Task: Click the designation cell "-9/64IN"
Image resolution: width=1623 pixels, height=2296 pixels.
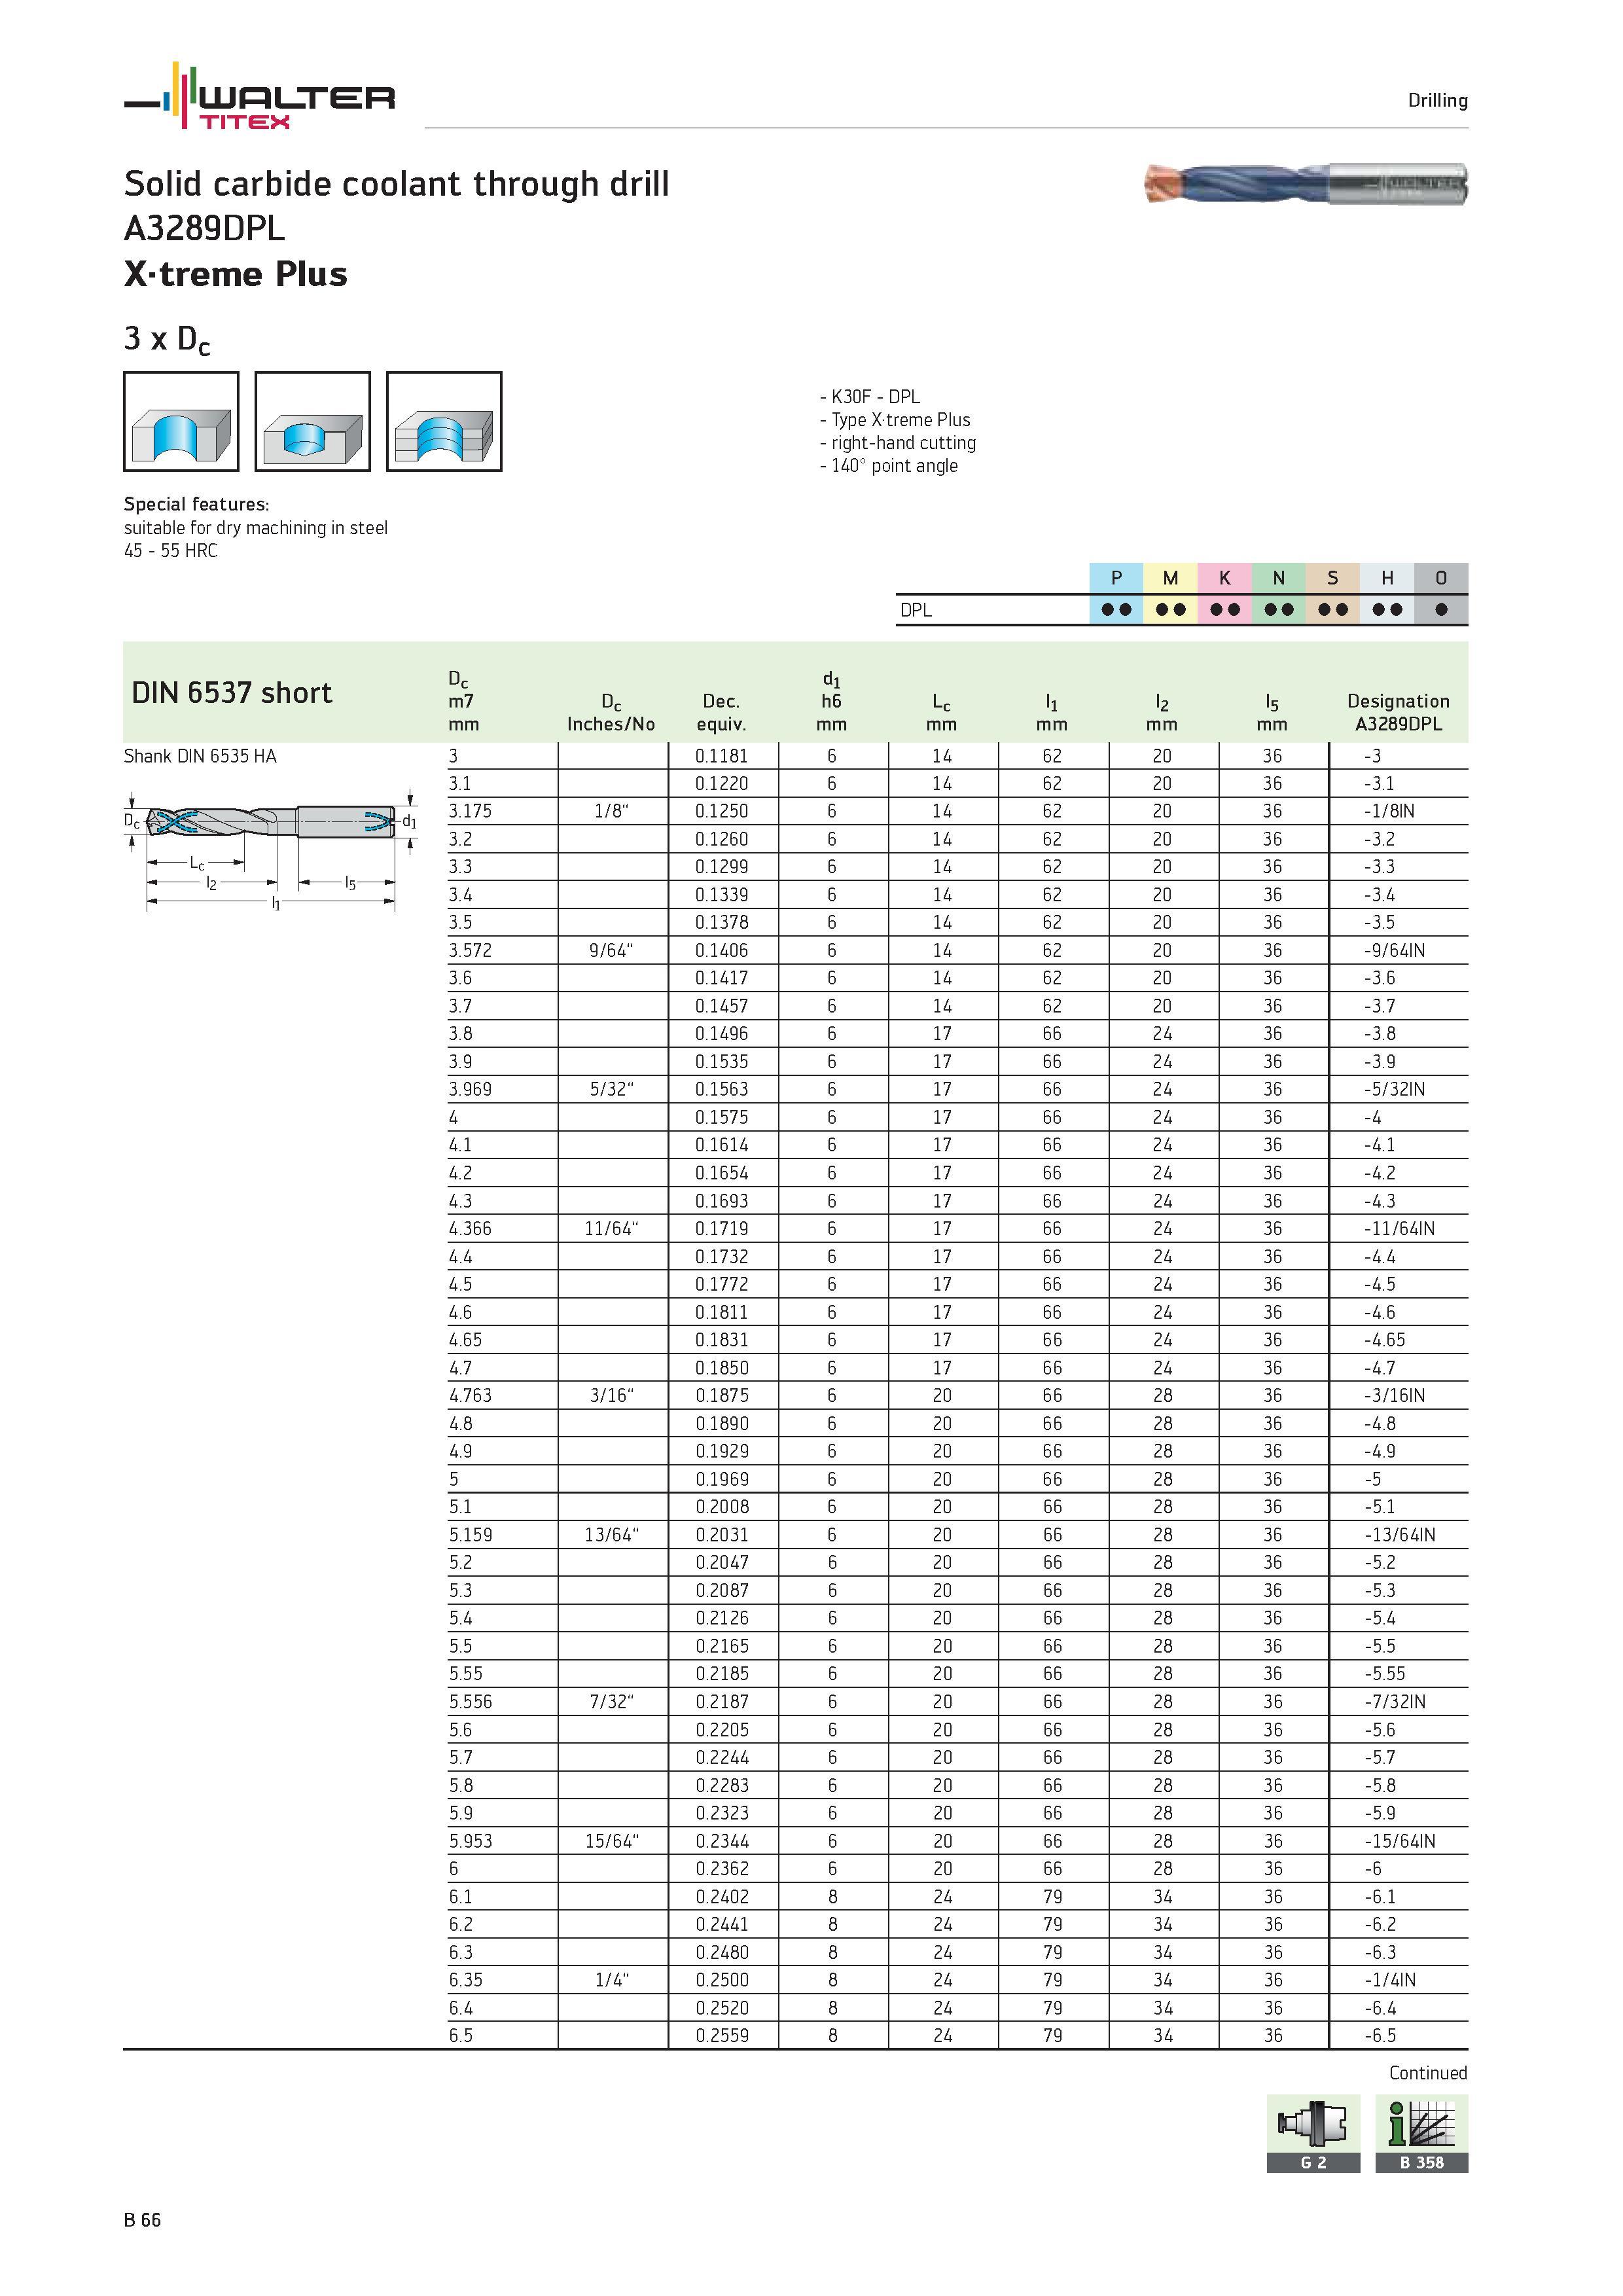Action: pos(1394,950)
